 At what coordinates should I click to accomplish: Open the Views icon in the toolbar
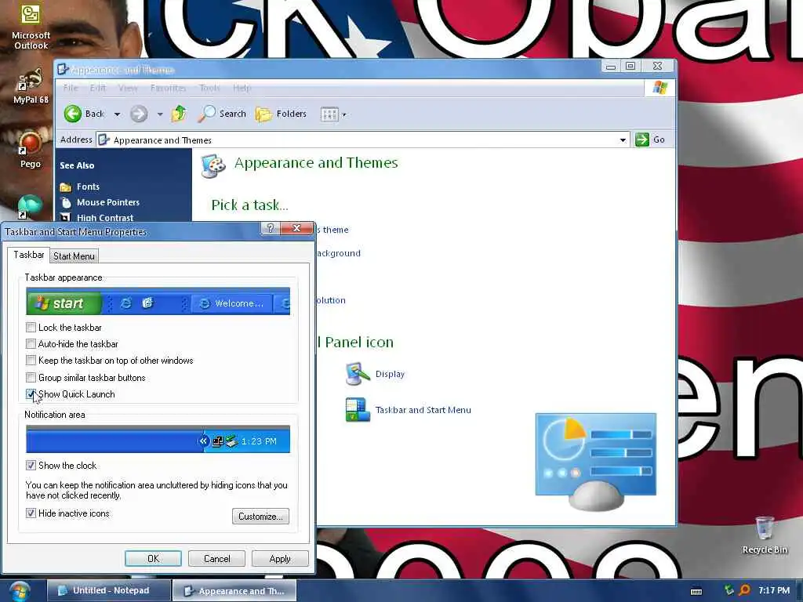click(329, 114)
